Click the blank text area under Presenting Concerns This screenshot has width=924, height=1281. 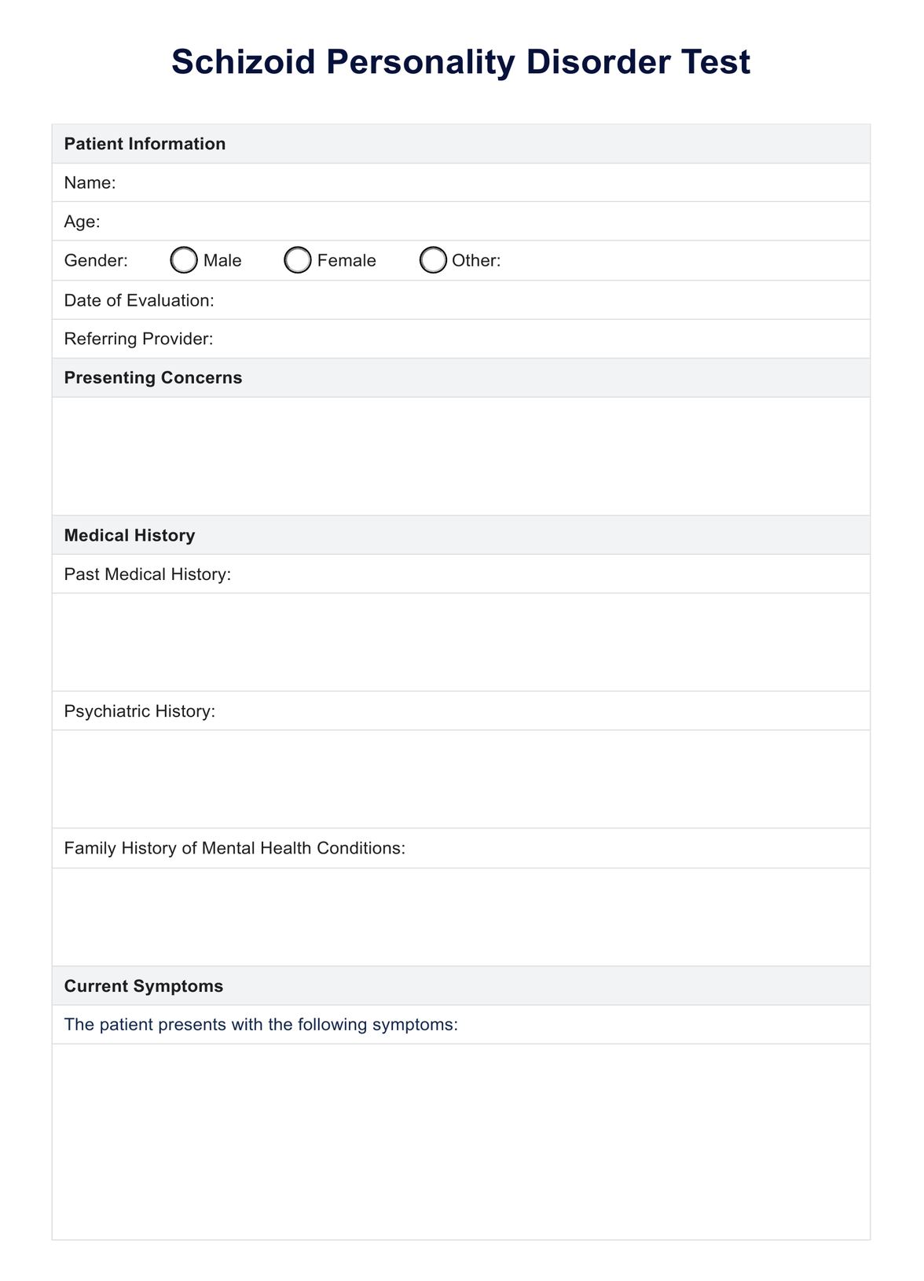(x=461, y=456)
